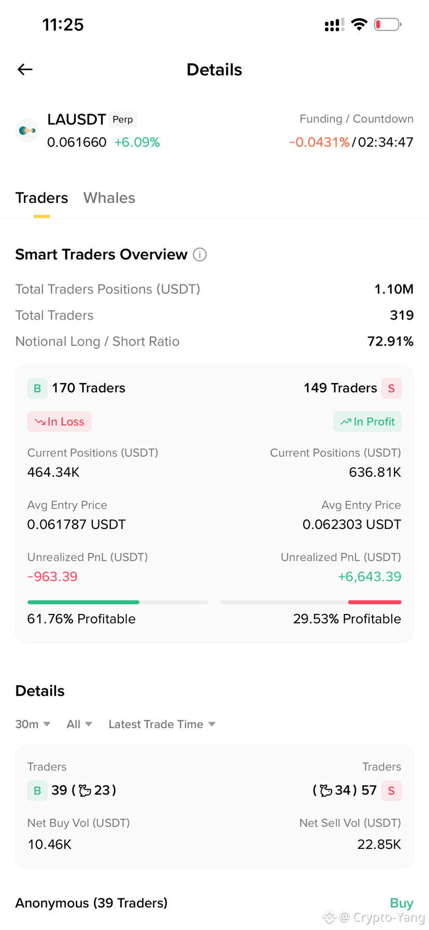429x930 pixels.
Task: Expand the All filter dropdown
Action: [79, 724]
